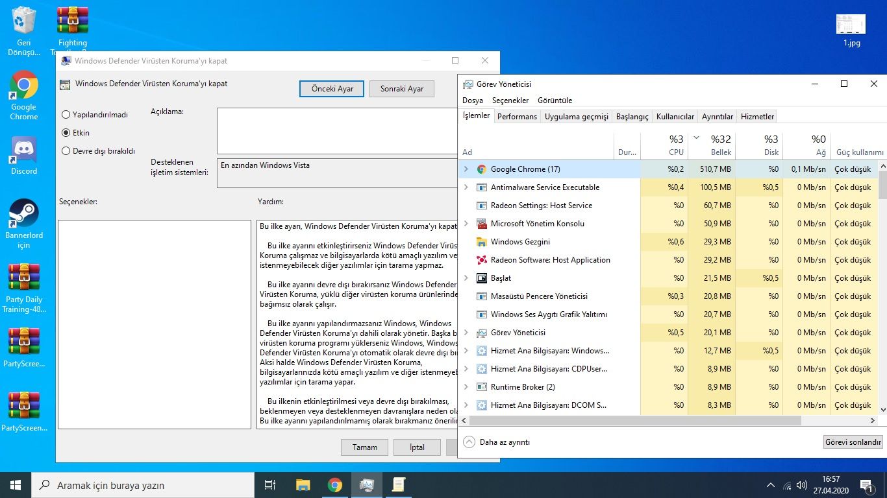The height and width of the screenshot is (498, 887).
Task: Open Task View from the taskbar
Action: point(270,485)
